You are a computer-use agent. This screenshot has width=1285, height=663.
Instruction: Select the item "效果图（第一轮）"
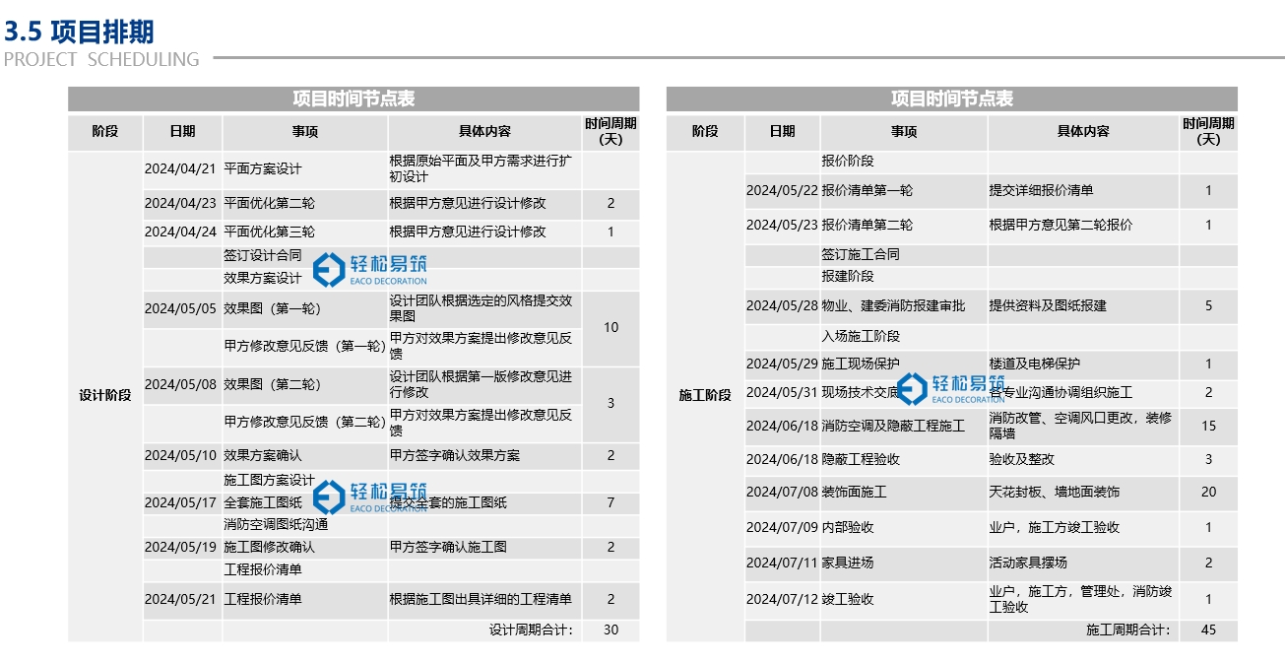pyautogui.click(x=273, y=309)
